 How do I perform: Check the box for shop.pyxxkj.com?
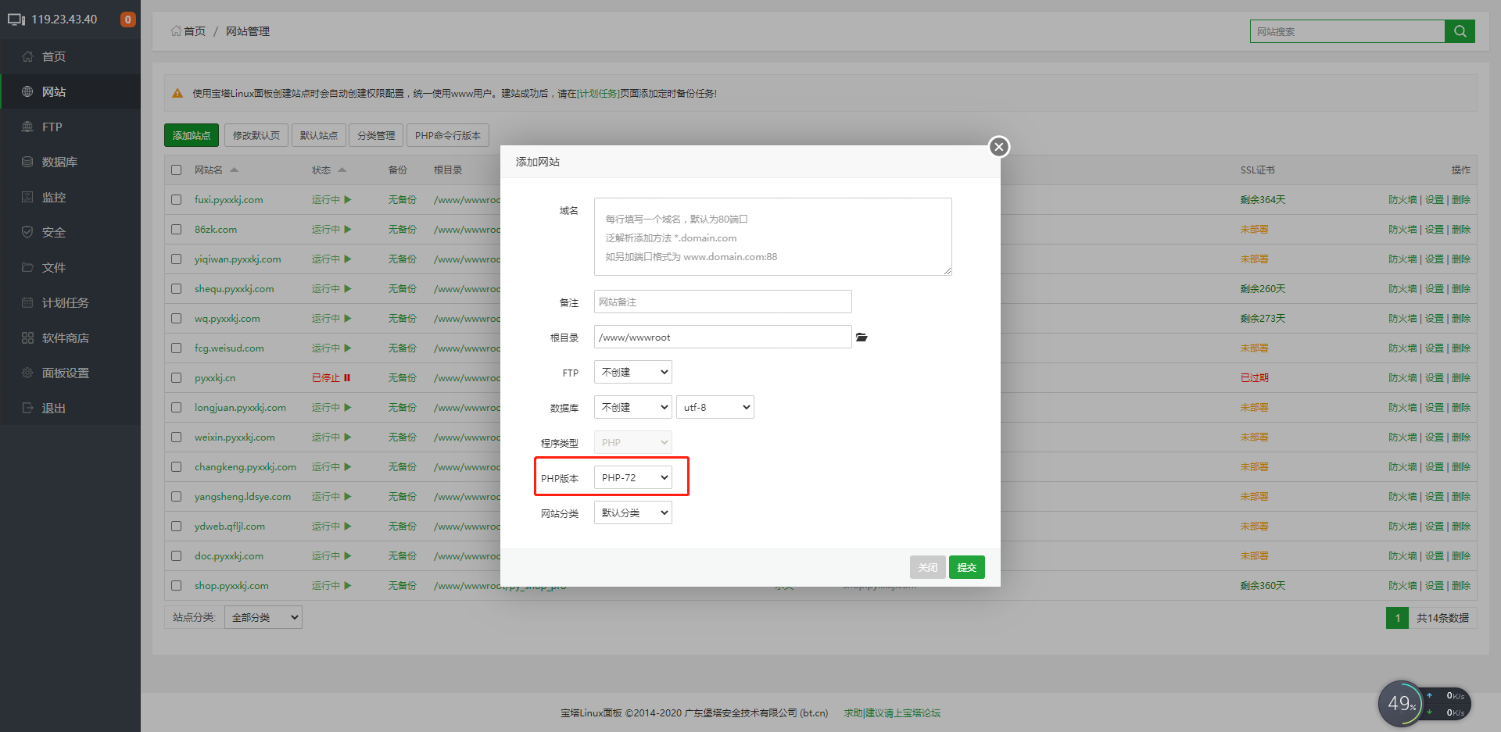(x=177, y=586)
